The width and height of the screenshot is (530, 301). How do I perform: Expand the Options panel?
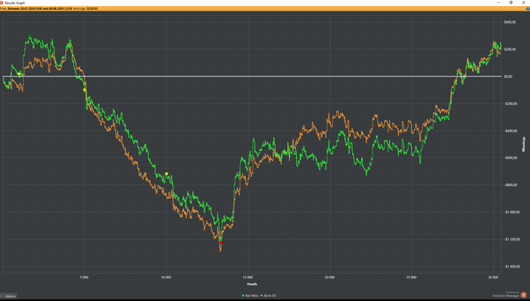(9, 296)
